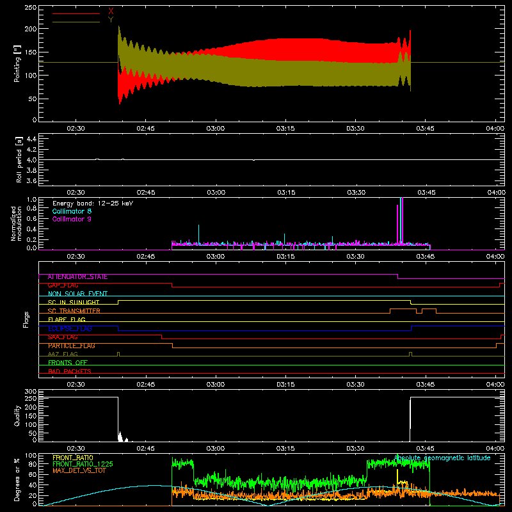
Task: Click the Roll period axis title
Action: [19, 159]
